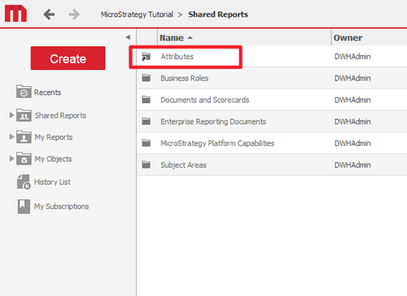This screenshot has width=407, height=296.
Task: Click the My Objects folder icon
Action: coord(24,158)
